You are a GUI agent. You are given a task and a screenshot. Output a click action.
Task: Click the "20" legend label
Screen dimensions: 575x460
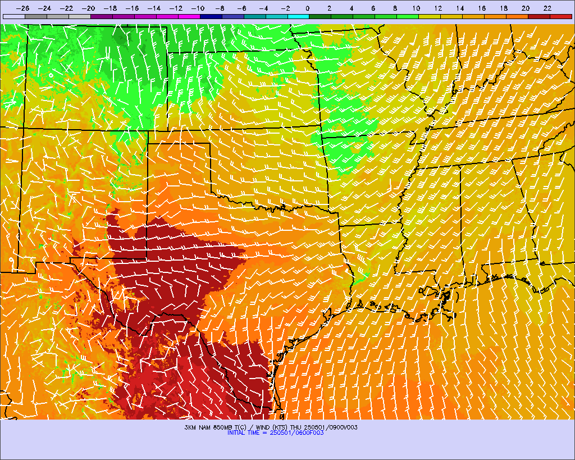526,8
